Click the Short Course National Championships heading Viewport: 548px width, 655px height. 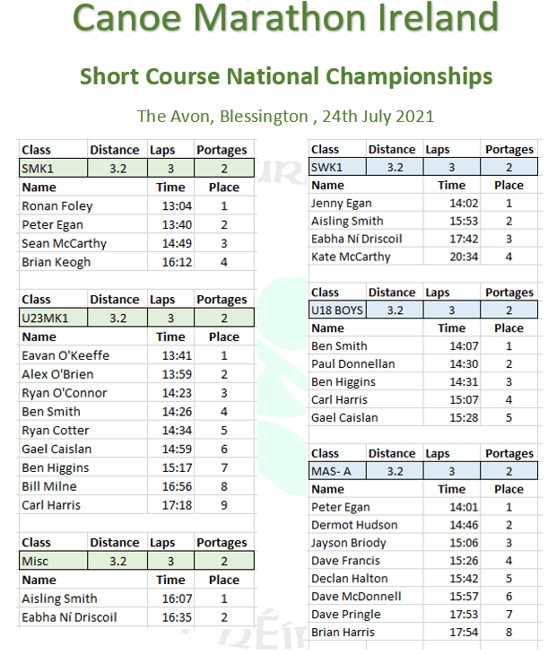click(286, 75)
